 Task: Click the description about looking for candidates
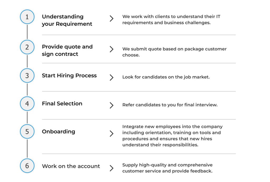click(x=166, y=77)
